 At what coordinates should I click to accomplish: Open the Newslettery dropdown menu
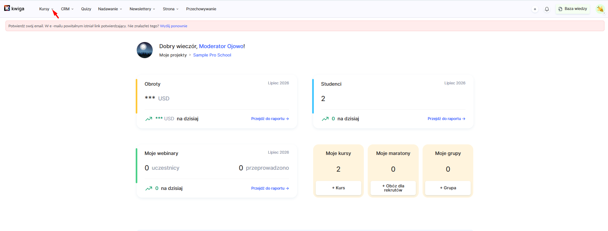pos(142,9)
